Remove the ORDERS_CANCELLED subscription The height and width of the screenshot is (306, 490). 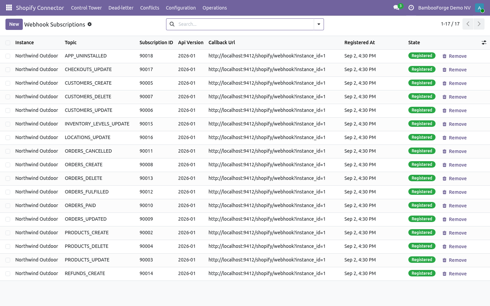pos(455,151)
